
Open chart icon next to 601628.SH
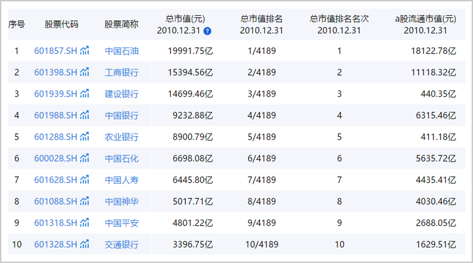pyautogui.click(x=85, y=179)
